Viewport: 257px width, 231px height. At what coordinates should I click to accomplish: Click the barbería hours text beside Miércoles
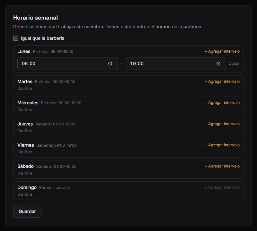coord(61,103)
